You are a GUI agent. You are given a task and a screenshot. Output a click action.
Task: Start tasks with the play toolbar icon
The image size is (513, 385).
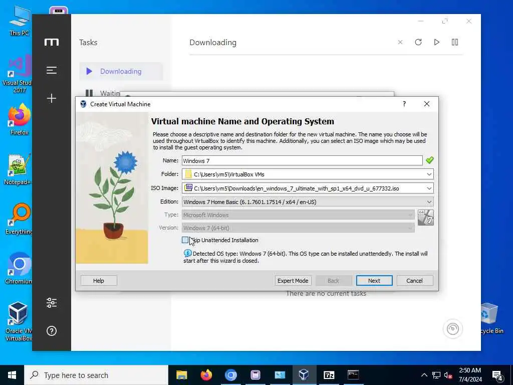coord(436,42)
